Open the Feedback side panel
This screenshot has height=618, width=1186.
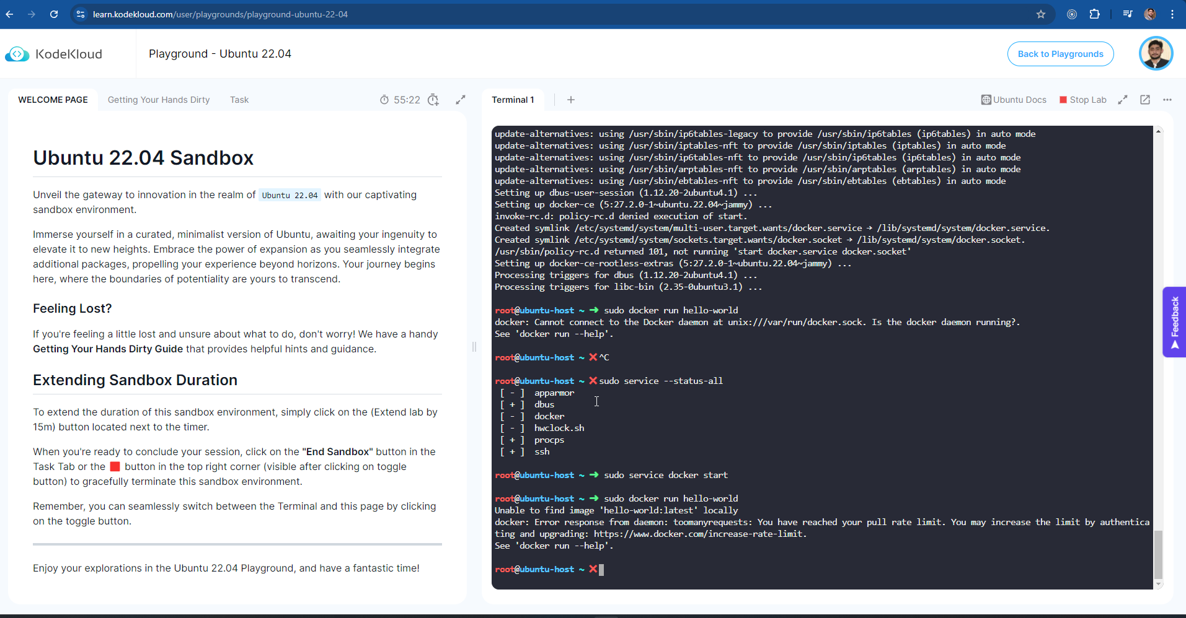pos(1174,322)
